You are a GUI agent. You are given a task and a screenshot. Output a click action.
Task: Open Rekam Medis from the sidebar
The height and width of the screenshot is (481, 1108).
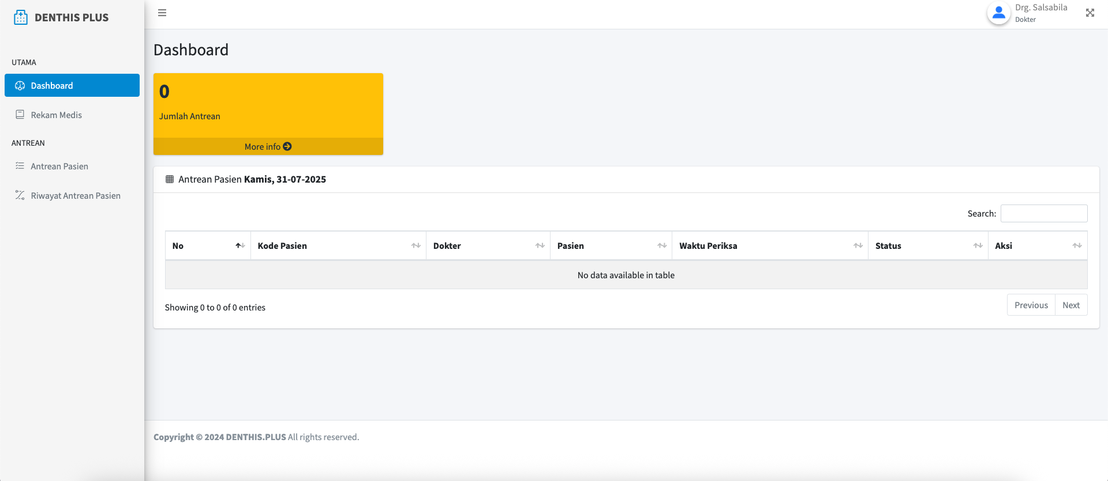click(x=56, y=115)
